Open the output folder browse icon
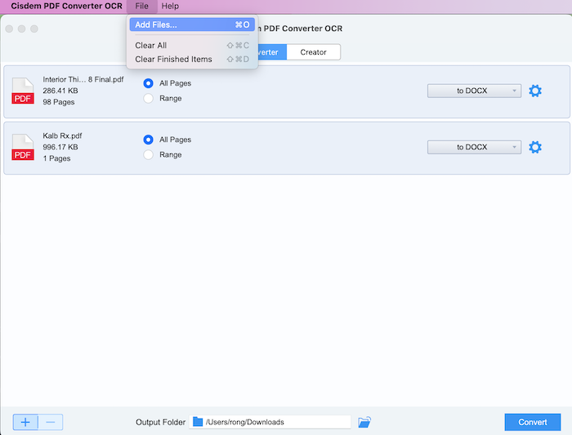Screen dimensions: 572x435 coord(364,422)
